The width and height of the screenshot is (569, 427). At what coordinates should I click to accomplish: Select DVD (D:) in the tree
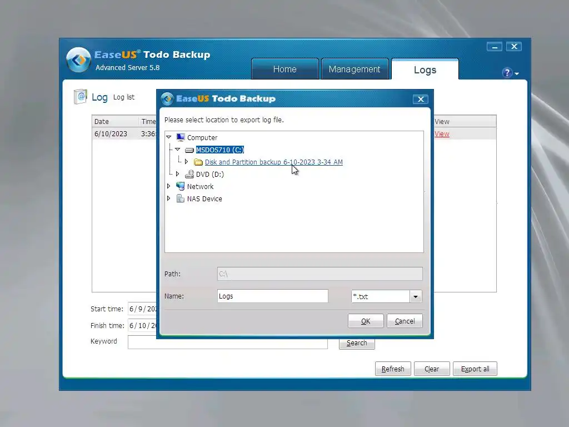(209, 174)
